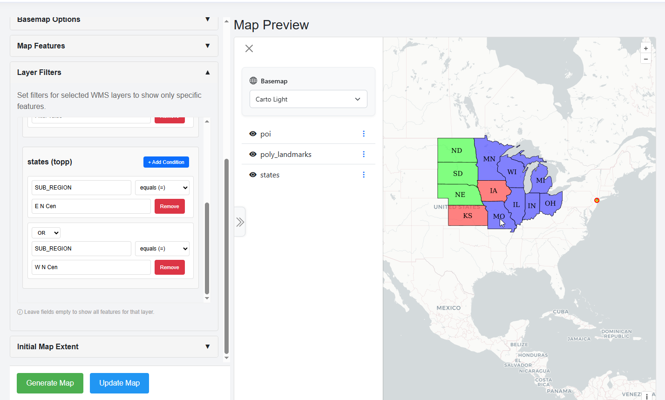
Task: Open map attribution info icon
Action: tap(646, 396)
